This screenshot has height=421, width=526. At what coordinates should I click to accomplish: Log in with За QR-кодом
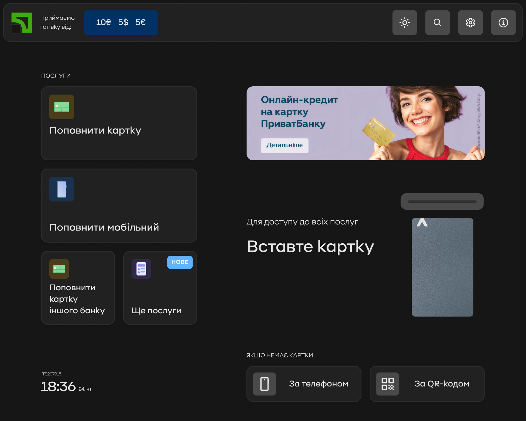[427, 384]
